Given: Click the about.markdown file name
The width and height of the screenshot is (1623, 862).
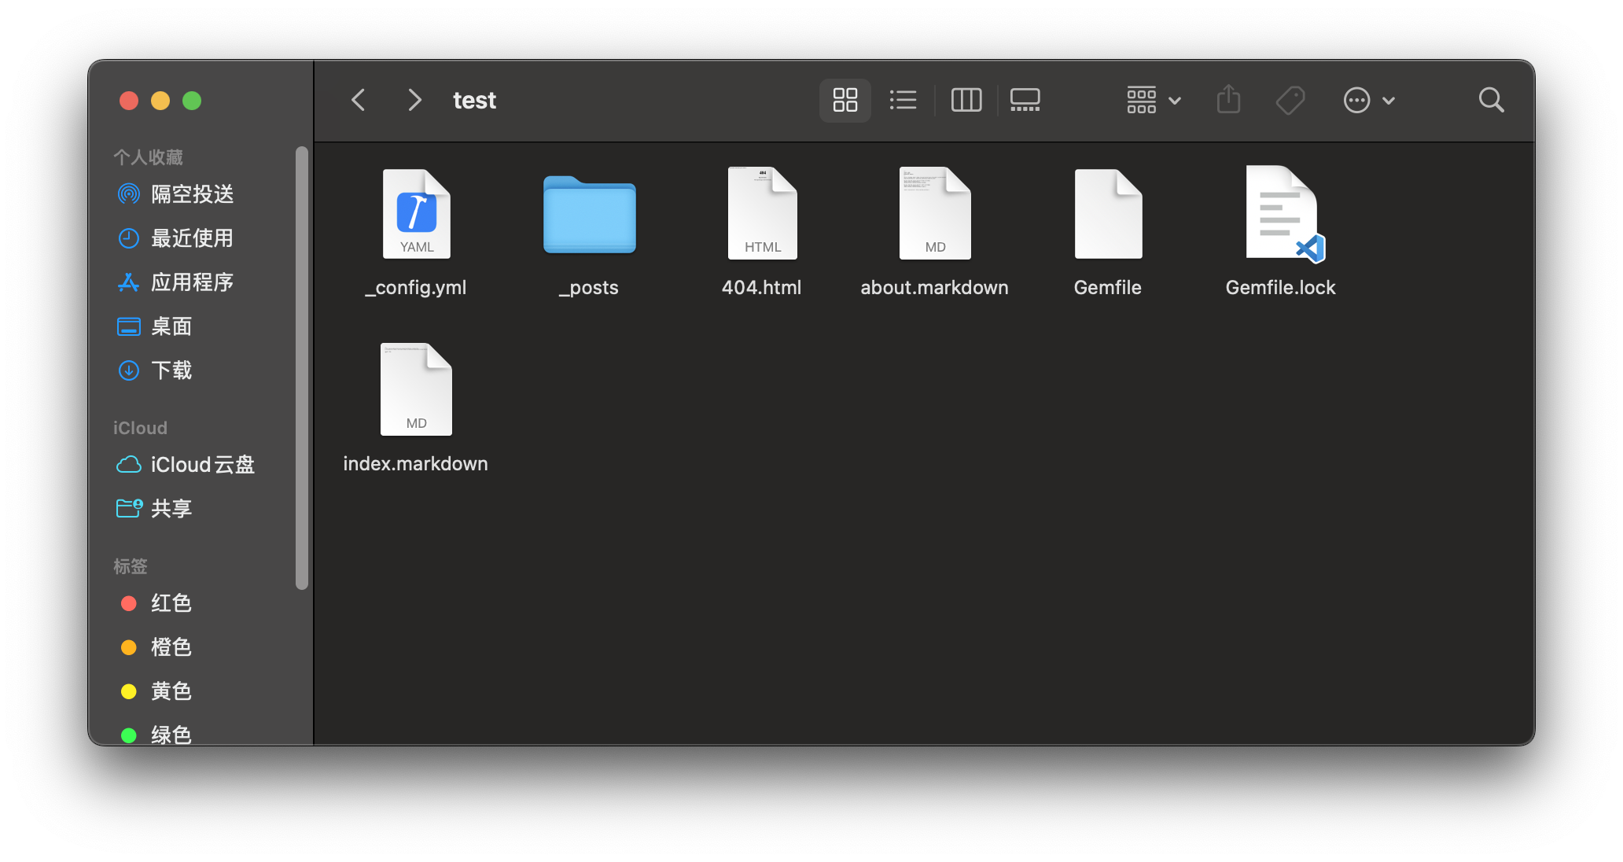Looking at the screenshot, I should tap(935, 288).
